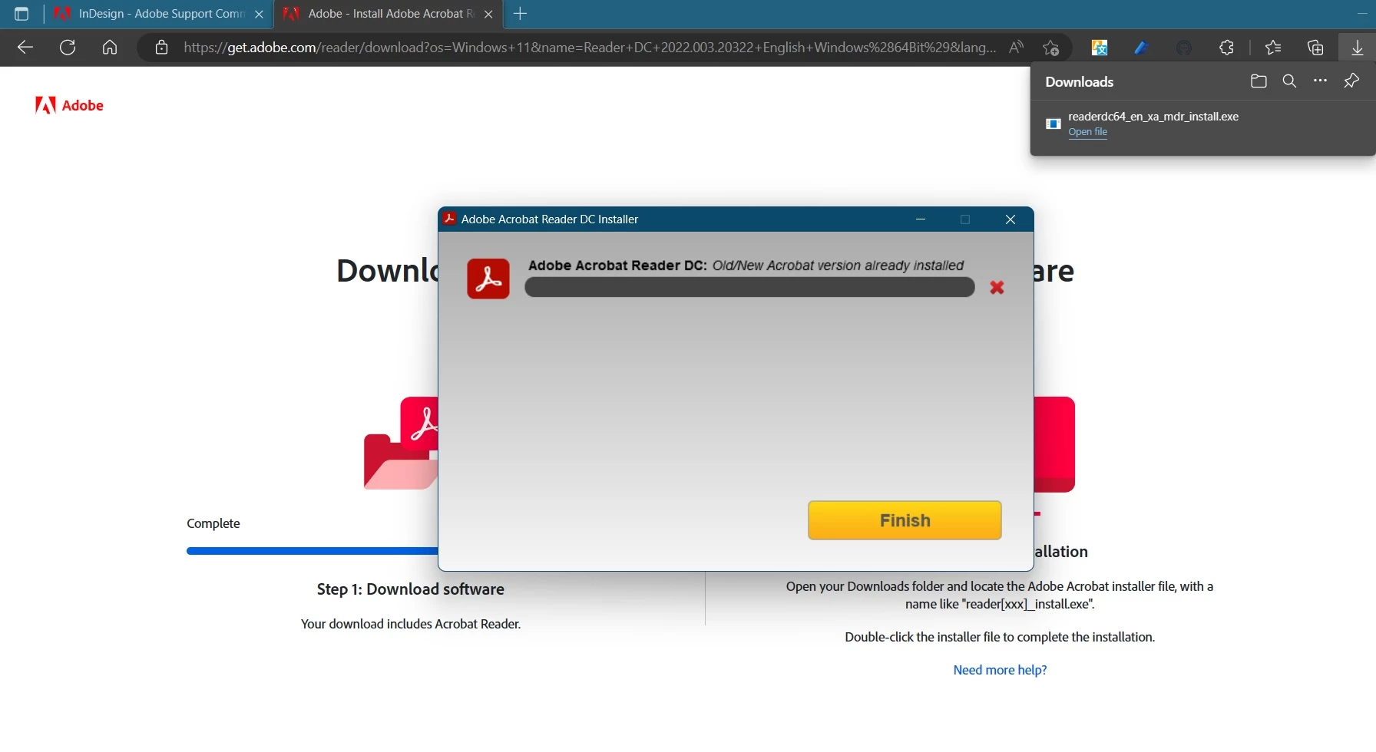Go back to previous page
1376x752 pixels.
(25, 48)
